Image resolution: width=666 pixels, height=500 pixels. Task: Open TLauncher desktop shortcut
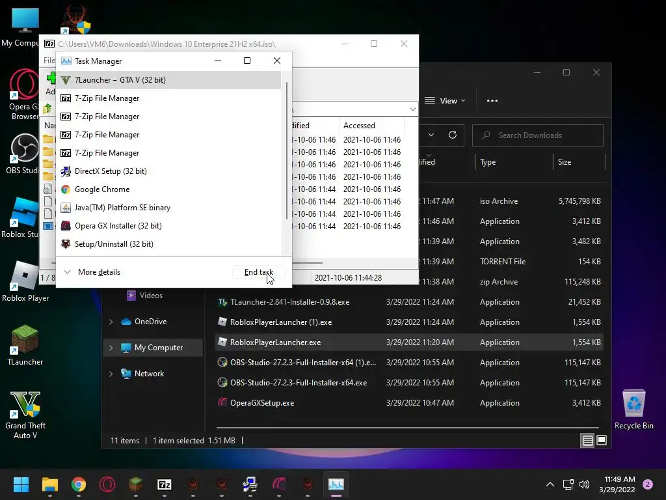point(25,345)
